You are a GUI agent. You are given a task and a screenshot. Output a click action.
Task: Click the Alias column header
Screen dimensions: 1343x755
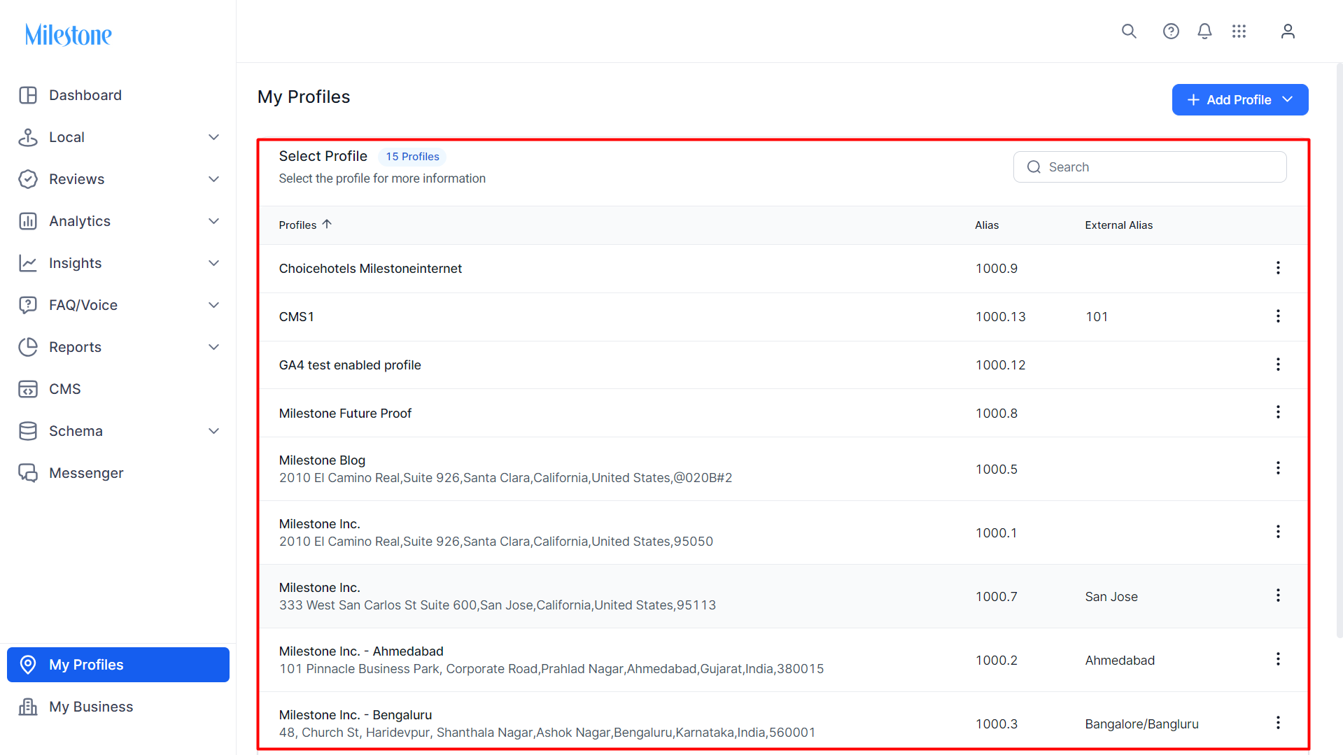(x=987, y=225)
